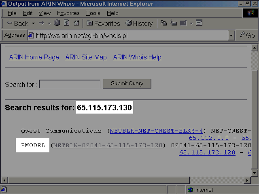Expand the Address bar dropdown
Screen dimensions: 259x194
click(231, 35)
